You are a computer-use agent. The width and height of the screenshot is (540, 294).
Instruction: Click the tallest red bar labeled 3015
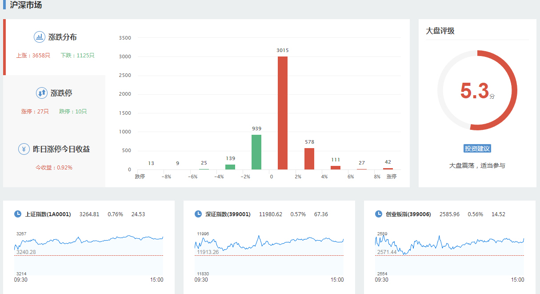[283, 113]
